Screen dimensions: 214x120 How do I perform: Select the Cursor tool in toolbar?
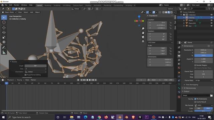(4, 22)
